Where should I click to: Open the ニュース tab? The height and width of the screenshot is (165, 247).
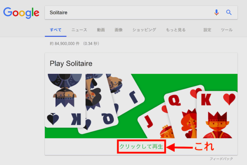point(79,30)
